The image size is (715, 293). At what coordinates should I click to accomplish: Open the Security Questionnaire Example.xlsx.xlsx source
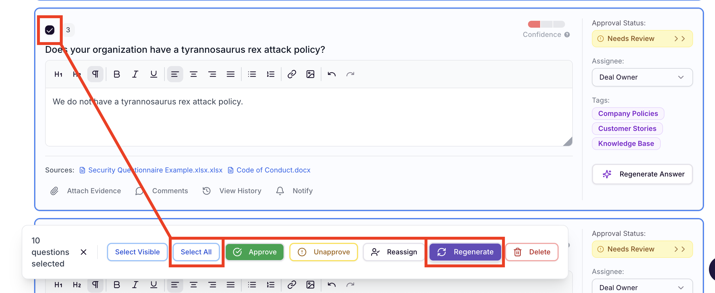pos(151,170)
